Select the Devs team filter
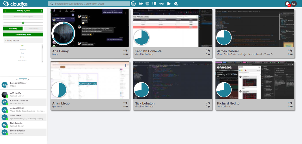302x144 pixels. 22,57
